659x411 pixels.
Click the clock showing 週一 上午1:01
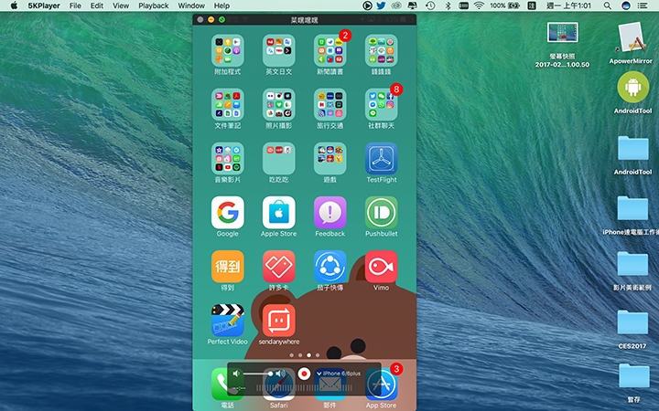point(568,5)
